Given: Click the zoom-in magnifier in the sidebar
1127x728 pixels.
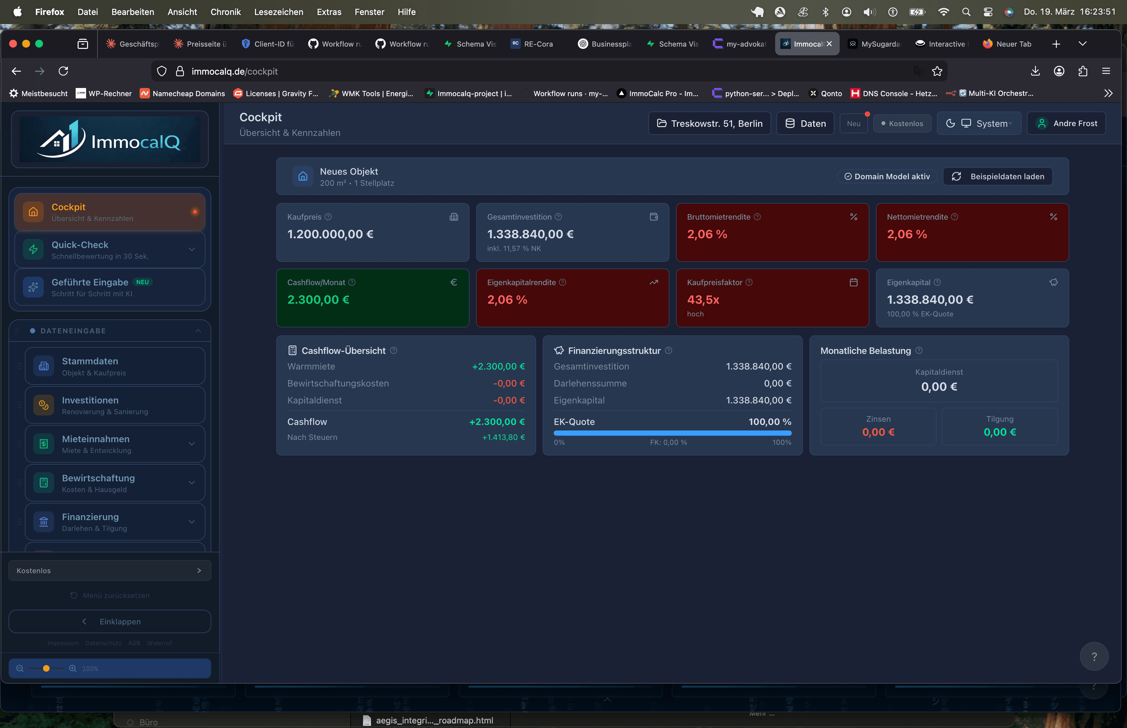Looking at the screenshot, I should point(73,668).
